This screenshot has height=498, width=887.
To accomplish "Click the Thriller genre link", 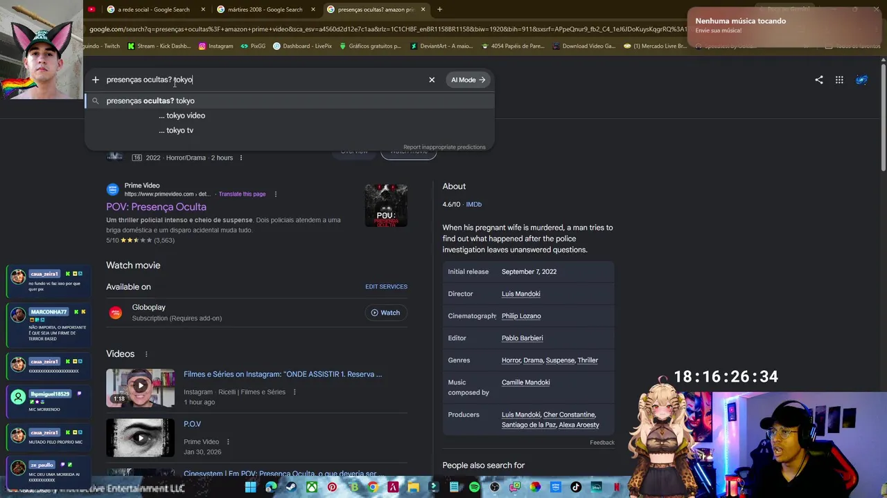I will tap(588, 360).
